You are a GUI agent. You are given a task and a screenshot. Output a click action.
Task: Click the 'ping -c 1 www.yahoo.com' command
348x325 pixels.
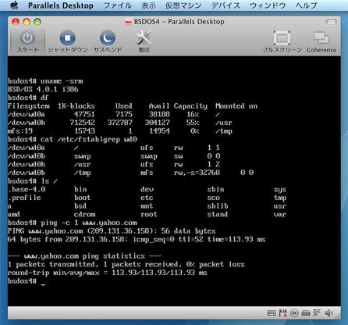tap(89, 223)
